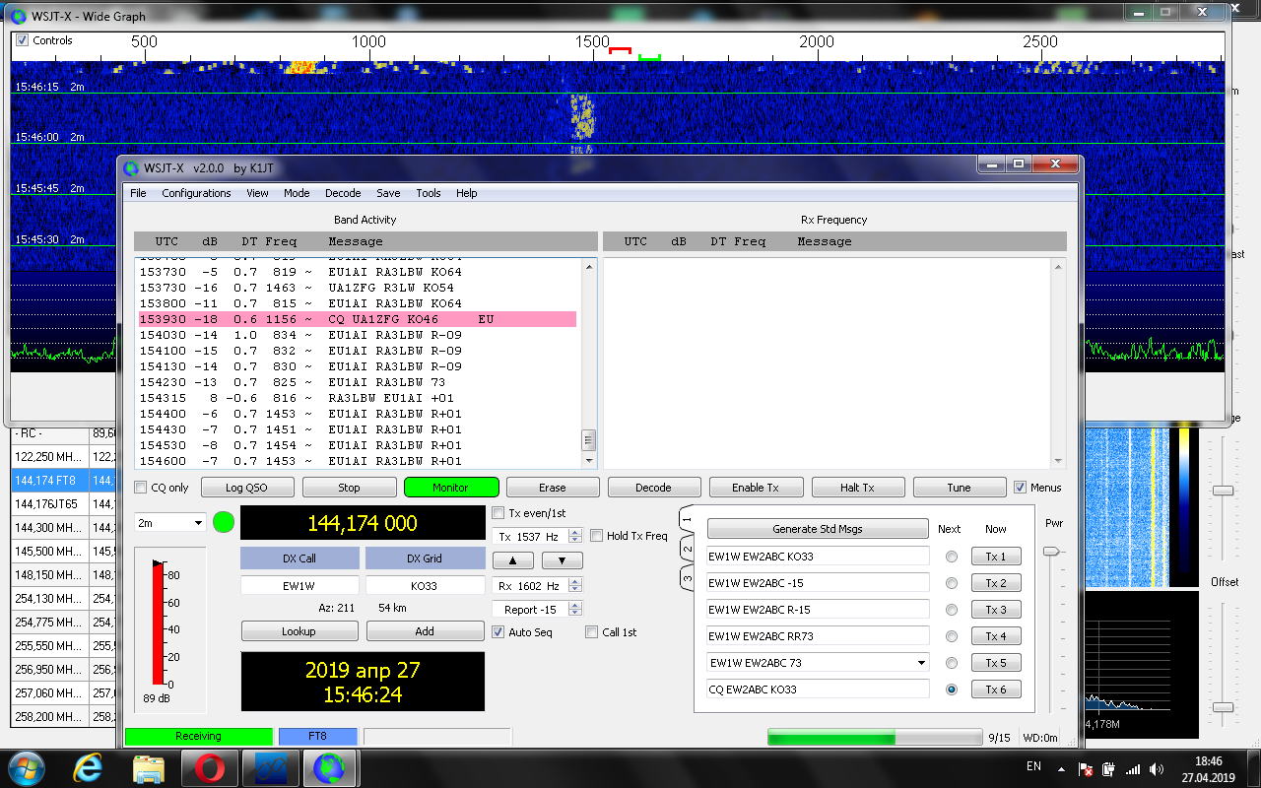1261x788 pixels.
Task: Select the Next radio button for Tx 1
Action: [x=951, y=557]
